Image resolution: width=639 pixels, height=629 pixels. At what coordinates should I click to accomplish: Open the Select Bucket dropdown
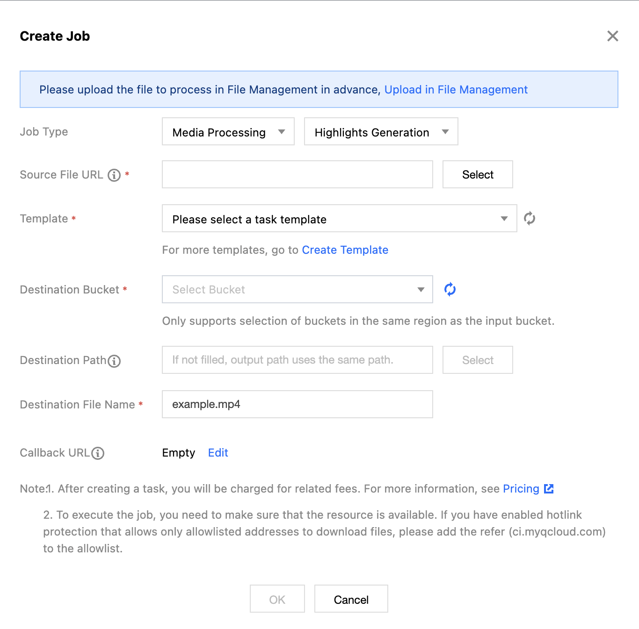pos(297,290)
